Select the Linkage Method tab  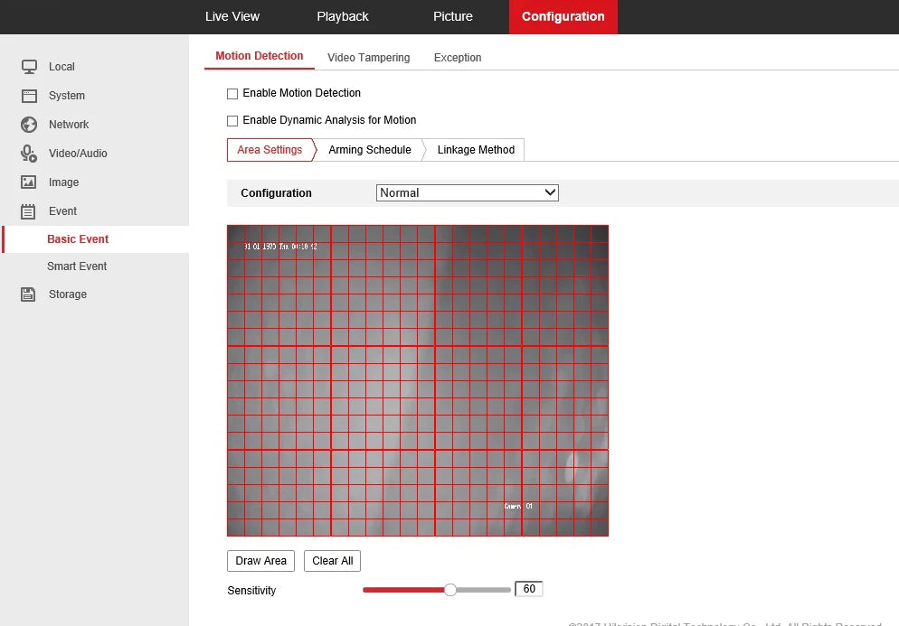(476, 150)
